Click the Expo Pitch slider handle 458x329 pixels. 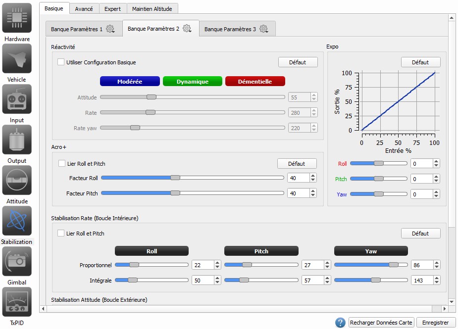tap(379, 179)
